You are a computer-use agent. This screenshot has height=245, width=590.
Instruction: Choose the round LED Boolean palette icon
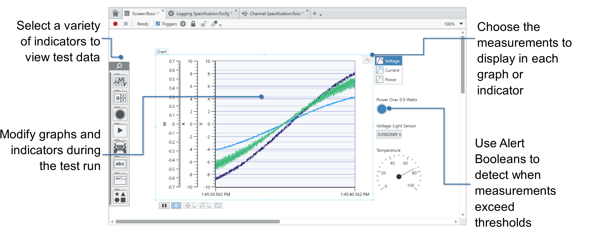120,114
